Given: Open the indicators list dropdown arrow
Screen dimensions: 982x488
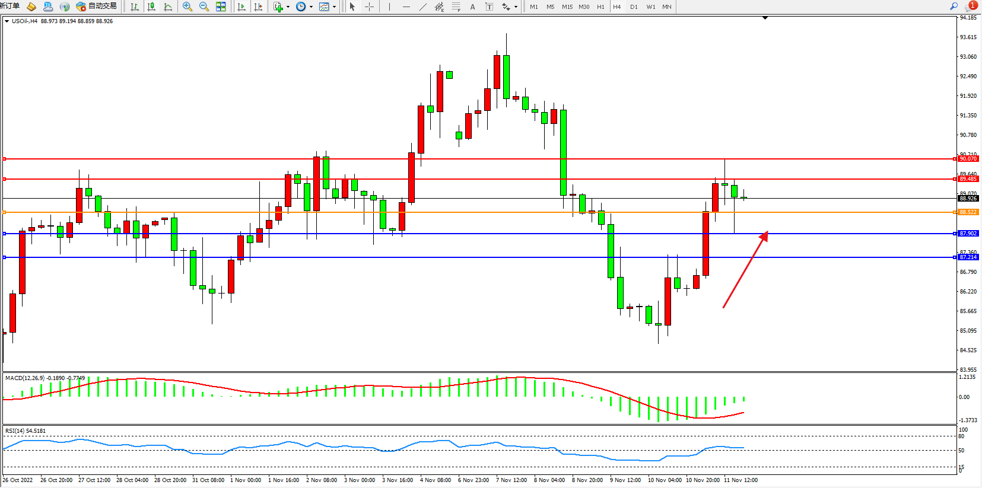Looking at the screenshot, I should click(288, 7).
